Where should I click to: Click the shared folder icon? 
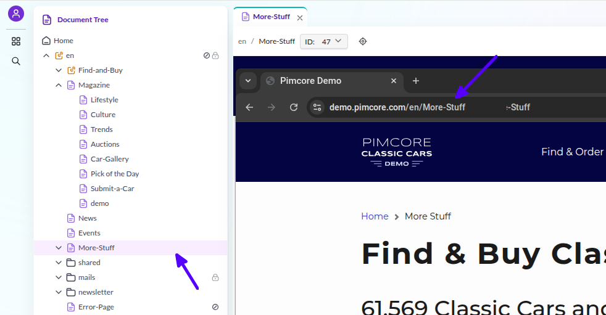(71, 263)
